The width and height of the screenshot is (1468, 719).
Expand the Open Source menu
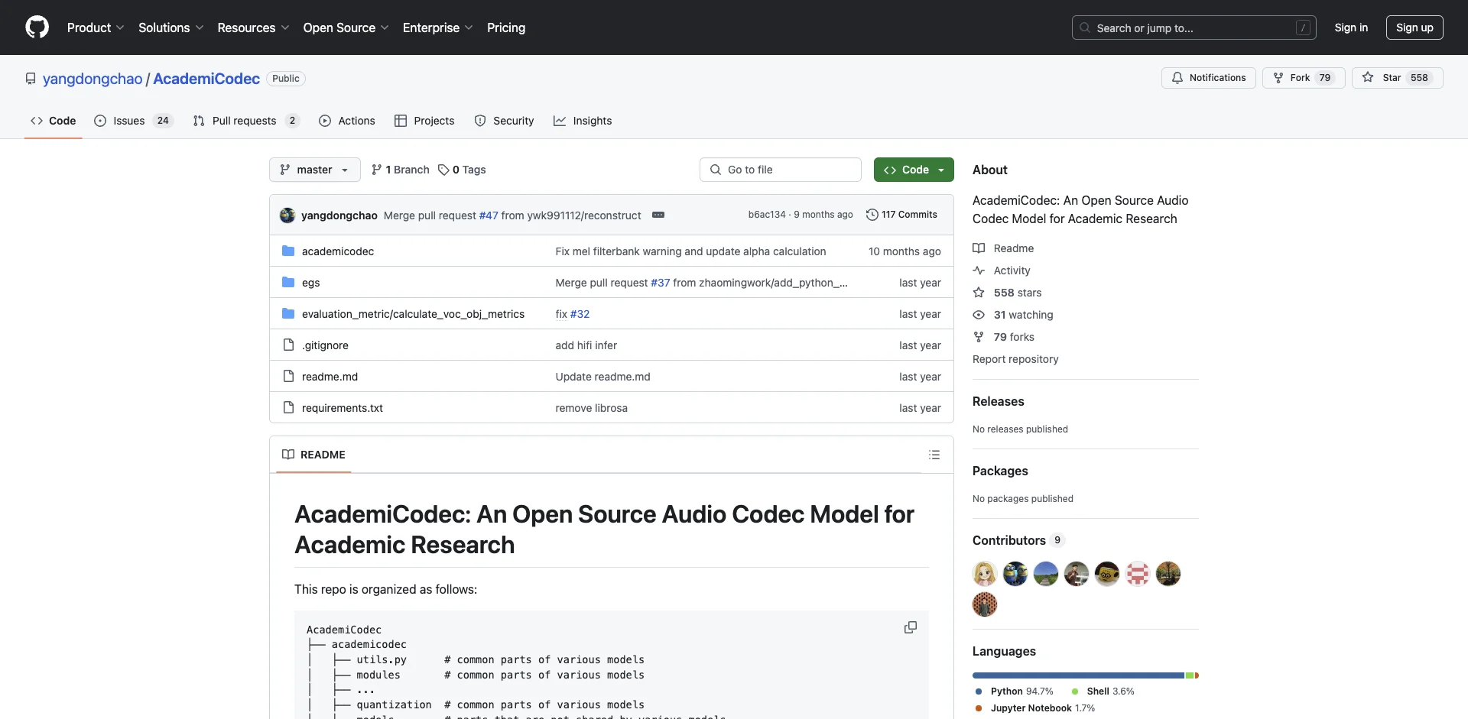(346, 28)
